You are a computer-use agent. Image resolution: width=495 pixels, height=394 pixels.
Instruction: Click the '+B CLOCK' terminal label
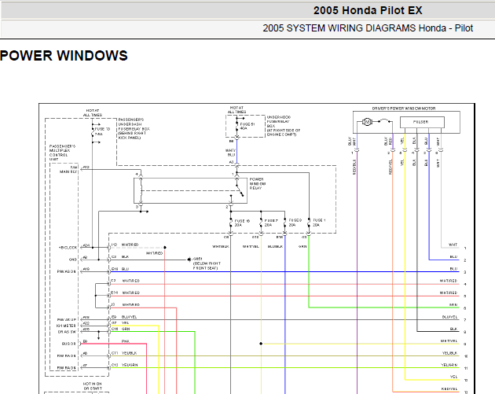point(68,248)
